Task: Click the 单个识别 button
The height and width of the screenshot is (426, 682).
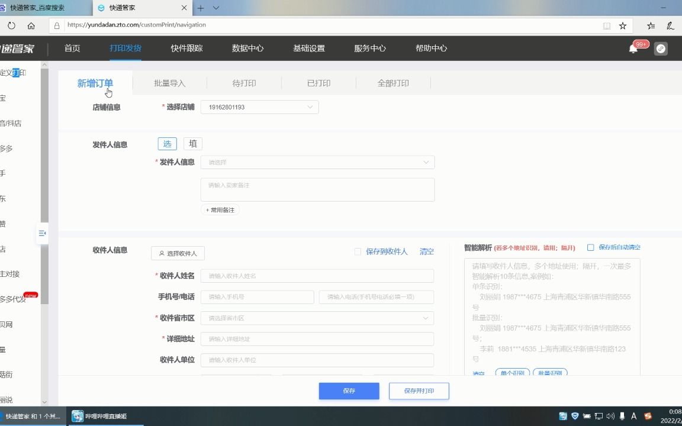Action: click(511, 373)
